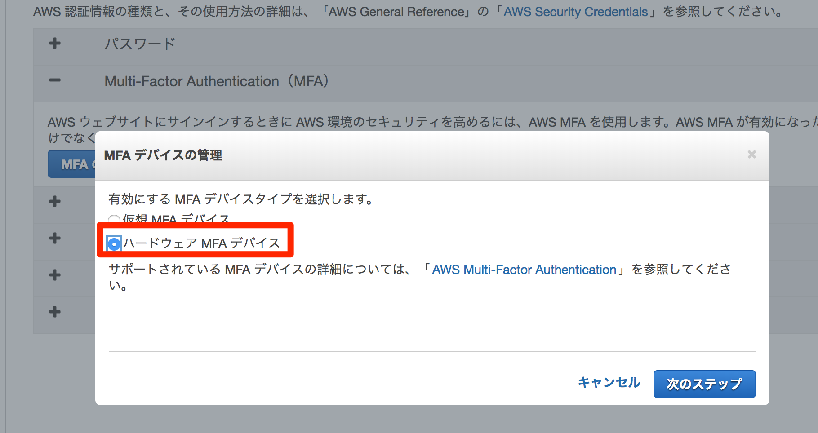The height and width of the screenshot is (433, 818).
Task: Expand the second plus row on the left
Action: point(54,238)
